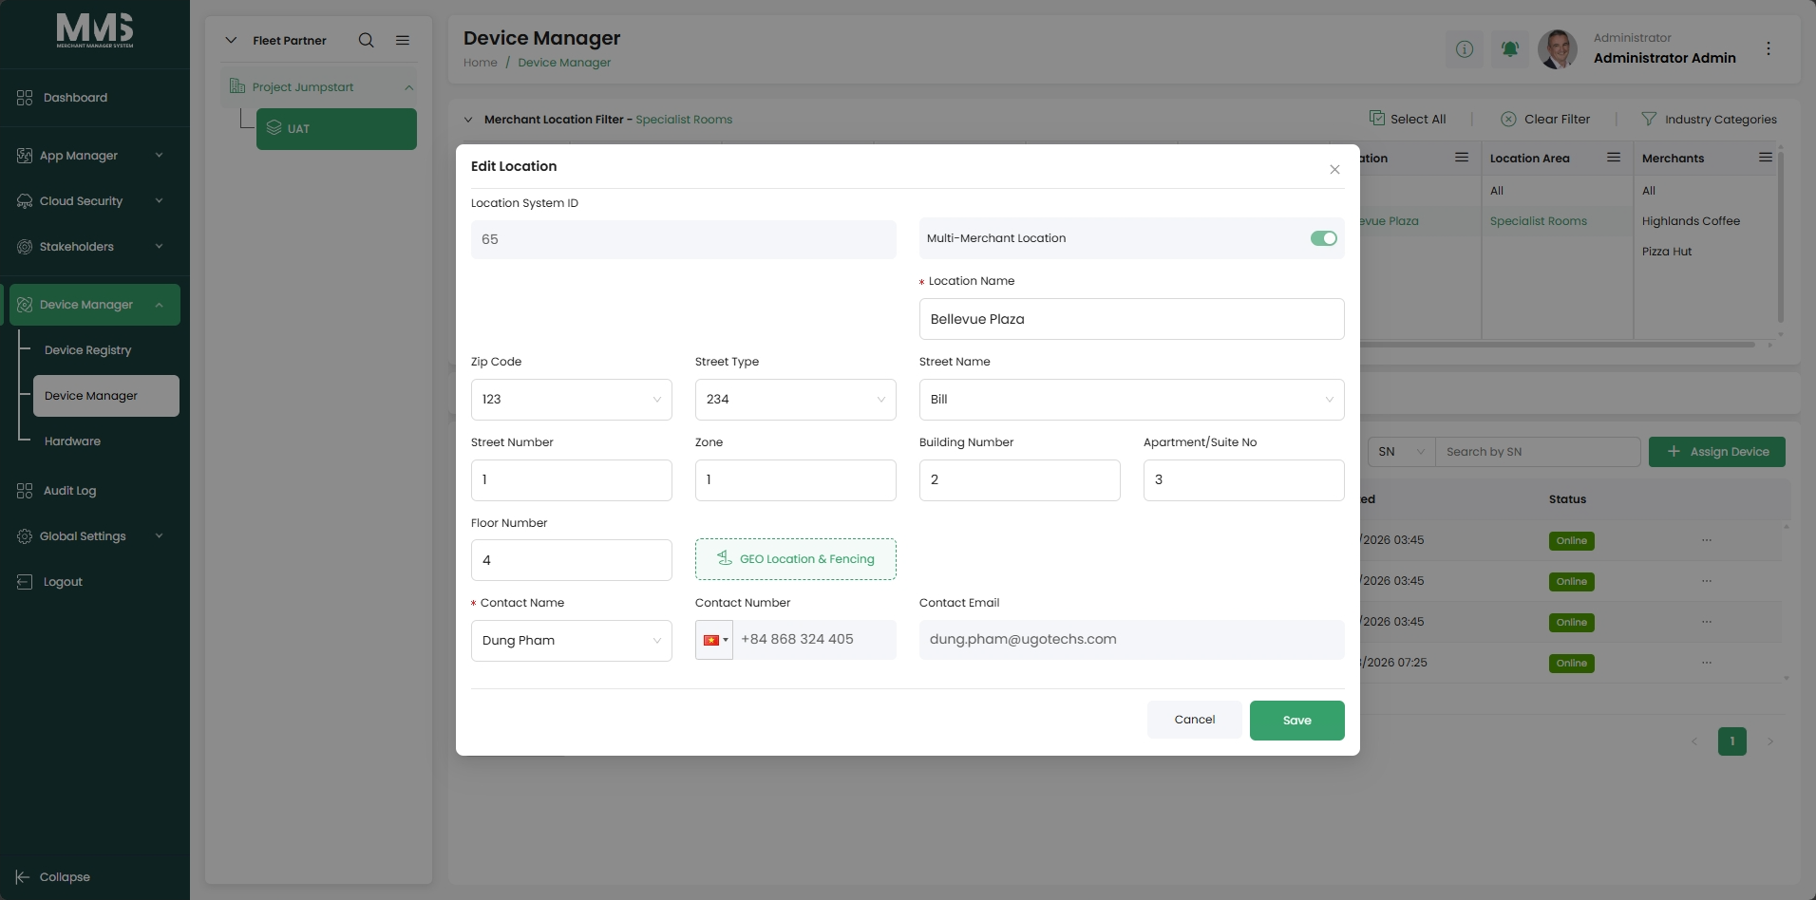Image resolution: width=1816 pixels, height=900 pixels.
Task: Click the Location System ID field
Action: [x=684, y=239]
